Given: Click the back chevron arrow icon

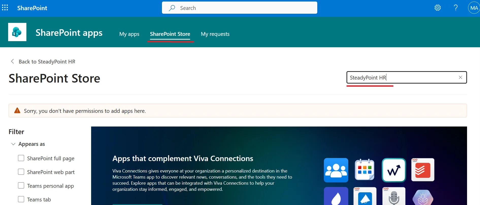Looking at the screenshot, I should click(12, 61).
